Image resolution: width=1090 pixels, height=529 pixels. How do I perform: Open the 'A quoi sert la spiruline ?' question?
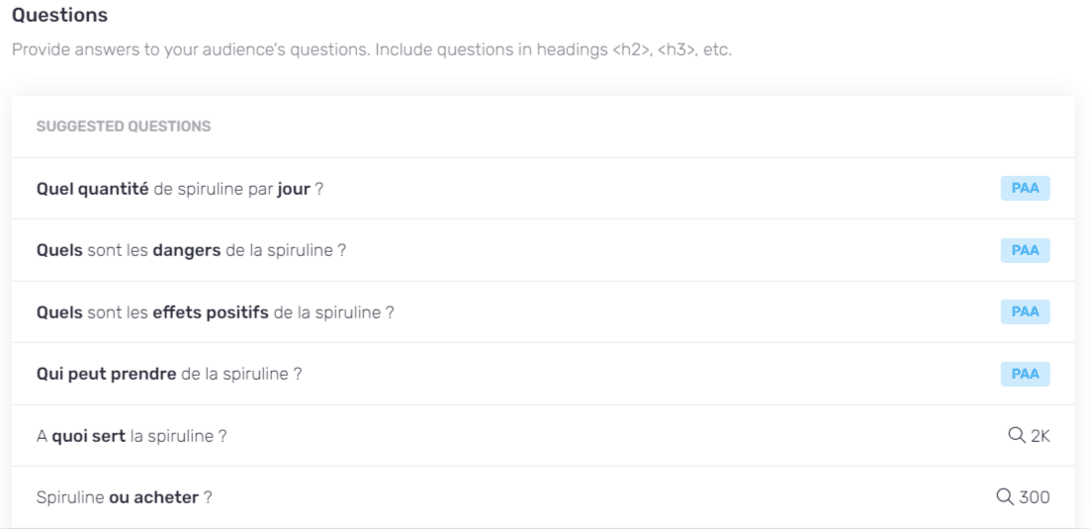click(132, 436)
